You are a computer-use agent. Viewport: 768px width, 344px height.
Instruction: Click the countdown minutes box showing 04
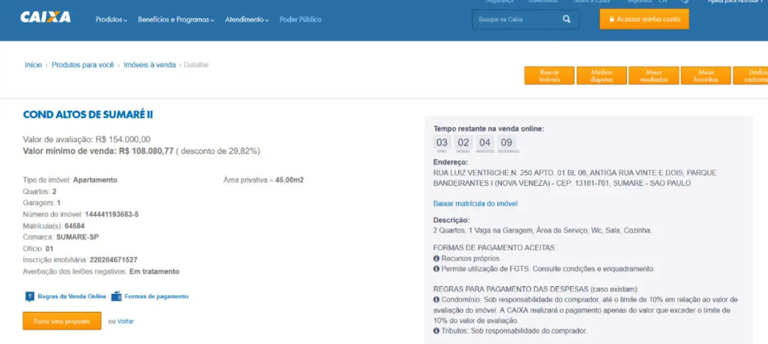tap(485, 142)
